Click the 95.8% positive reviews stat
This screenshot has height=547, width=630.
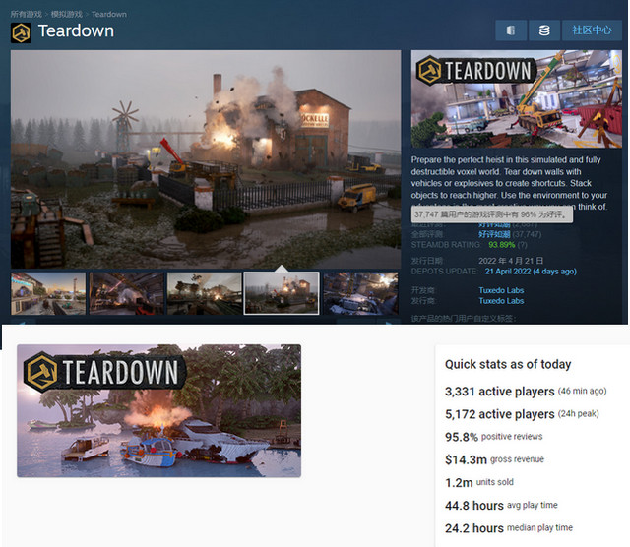tap(494, 437)
